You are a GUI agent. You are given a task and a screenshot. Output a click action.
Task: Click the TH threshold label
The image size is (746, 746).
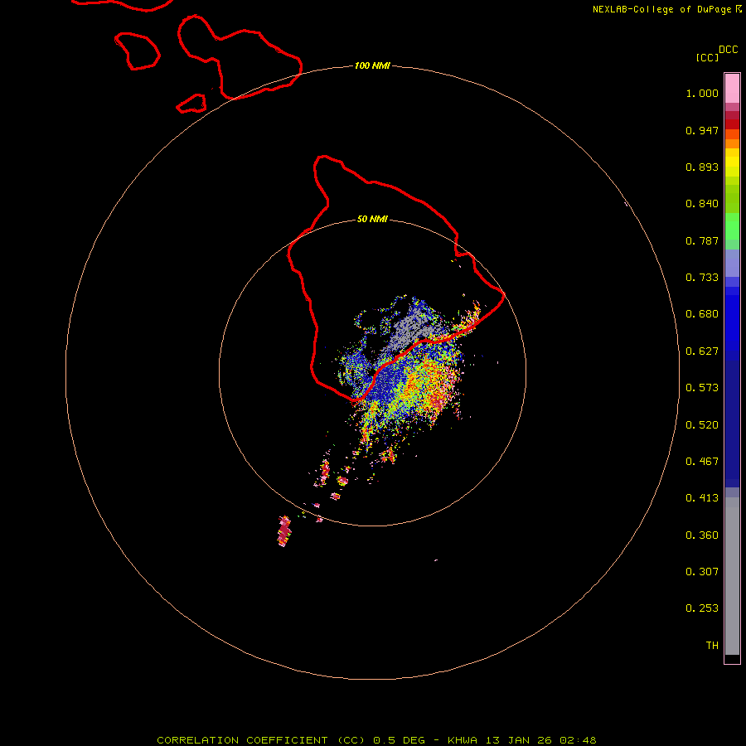tap(712, 646)
